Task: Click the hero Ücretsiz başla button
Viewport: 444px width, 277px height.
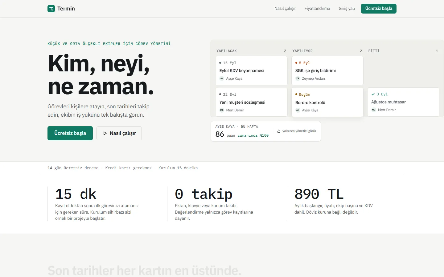Action: coord(70,133)
